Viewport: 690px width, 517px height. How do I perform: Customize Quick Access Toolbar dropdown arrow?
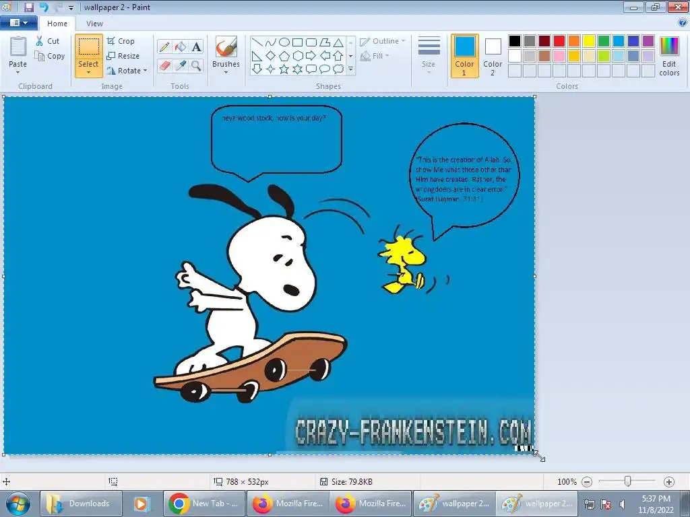(71, 7)
